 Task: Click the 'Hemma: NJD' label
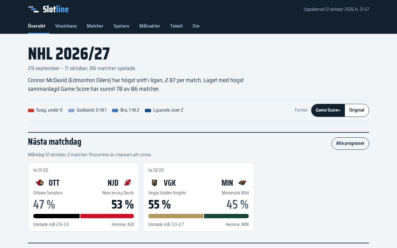(x=123, y=224)
